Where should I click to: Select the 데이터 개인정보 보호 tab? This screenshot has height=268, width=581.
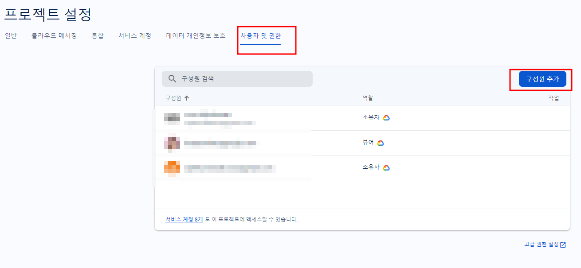(195, 36)
